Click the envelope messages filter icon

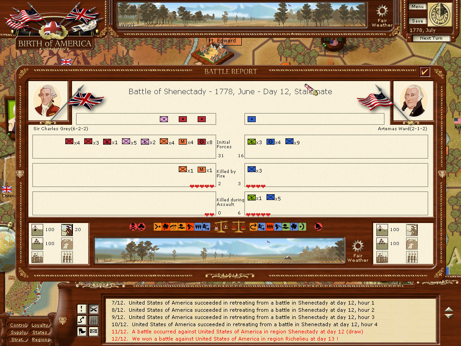[94, 332]
